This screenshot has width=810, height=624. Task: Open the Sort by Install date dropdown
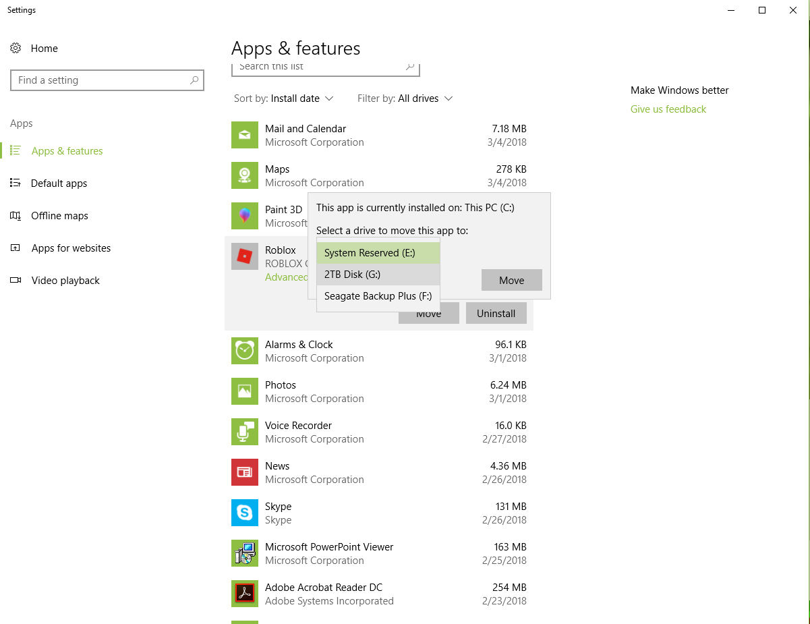(283, 98)
